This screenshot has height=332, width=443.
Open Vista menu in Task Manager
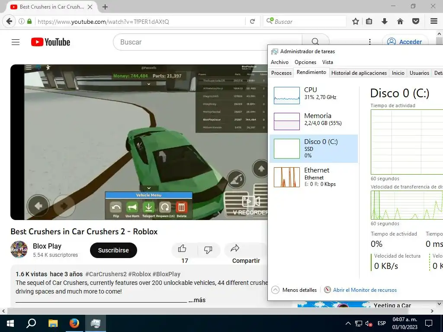click(327, 62)
